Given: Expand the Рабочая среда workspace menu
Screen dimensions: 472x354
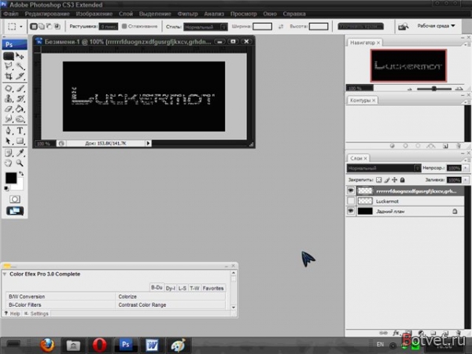Looking at the screenshot, I should click(x=436, y=26).
